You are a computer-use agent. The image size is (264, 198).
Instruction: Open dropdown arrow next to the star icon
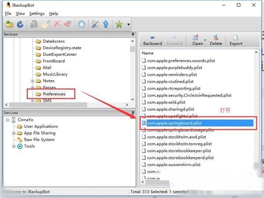[x=128, y=25]
